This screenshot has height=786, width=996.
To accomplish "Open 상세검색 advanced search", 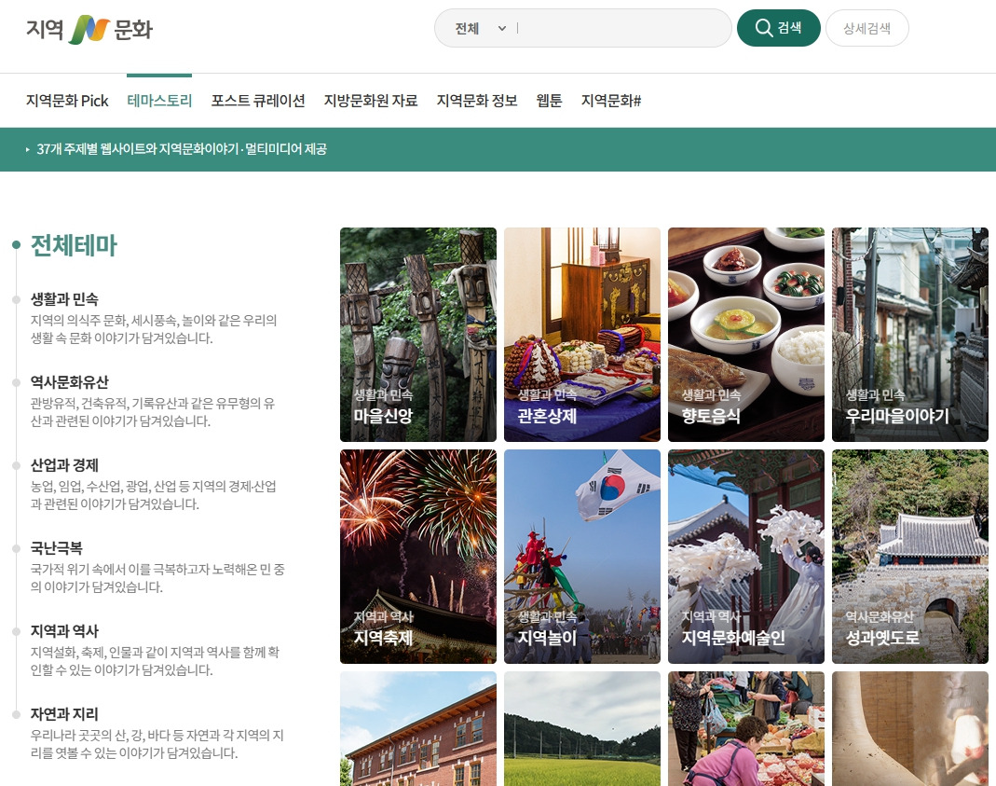I will click(866, 28).
